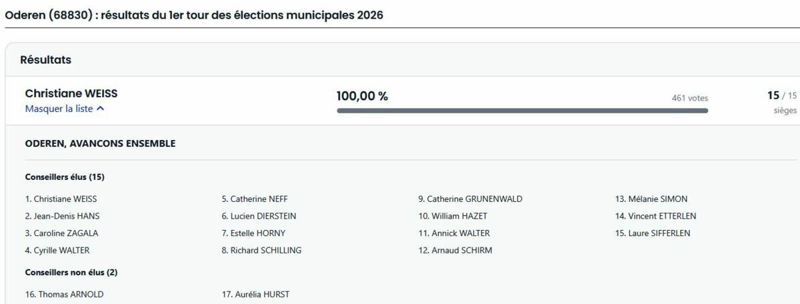Select Catherine NEFF in the list

[255, 199]
